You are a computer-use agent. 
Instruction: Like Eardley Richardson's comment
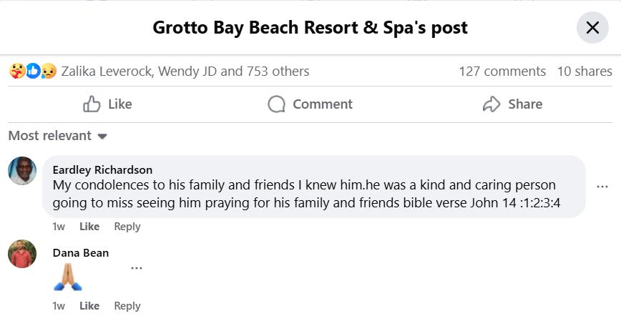[89, 227]
